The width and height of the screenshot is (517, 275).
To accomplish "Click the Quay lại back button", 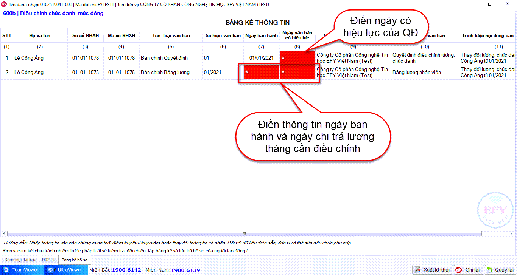I will click(500, 270).
